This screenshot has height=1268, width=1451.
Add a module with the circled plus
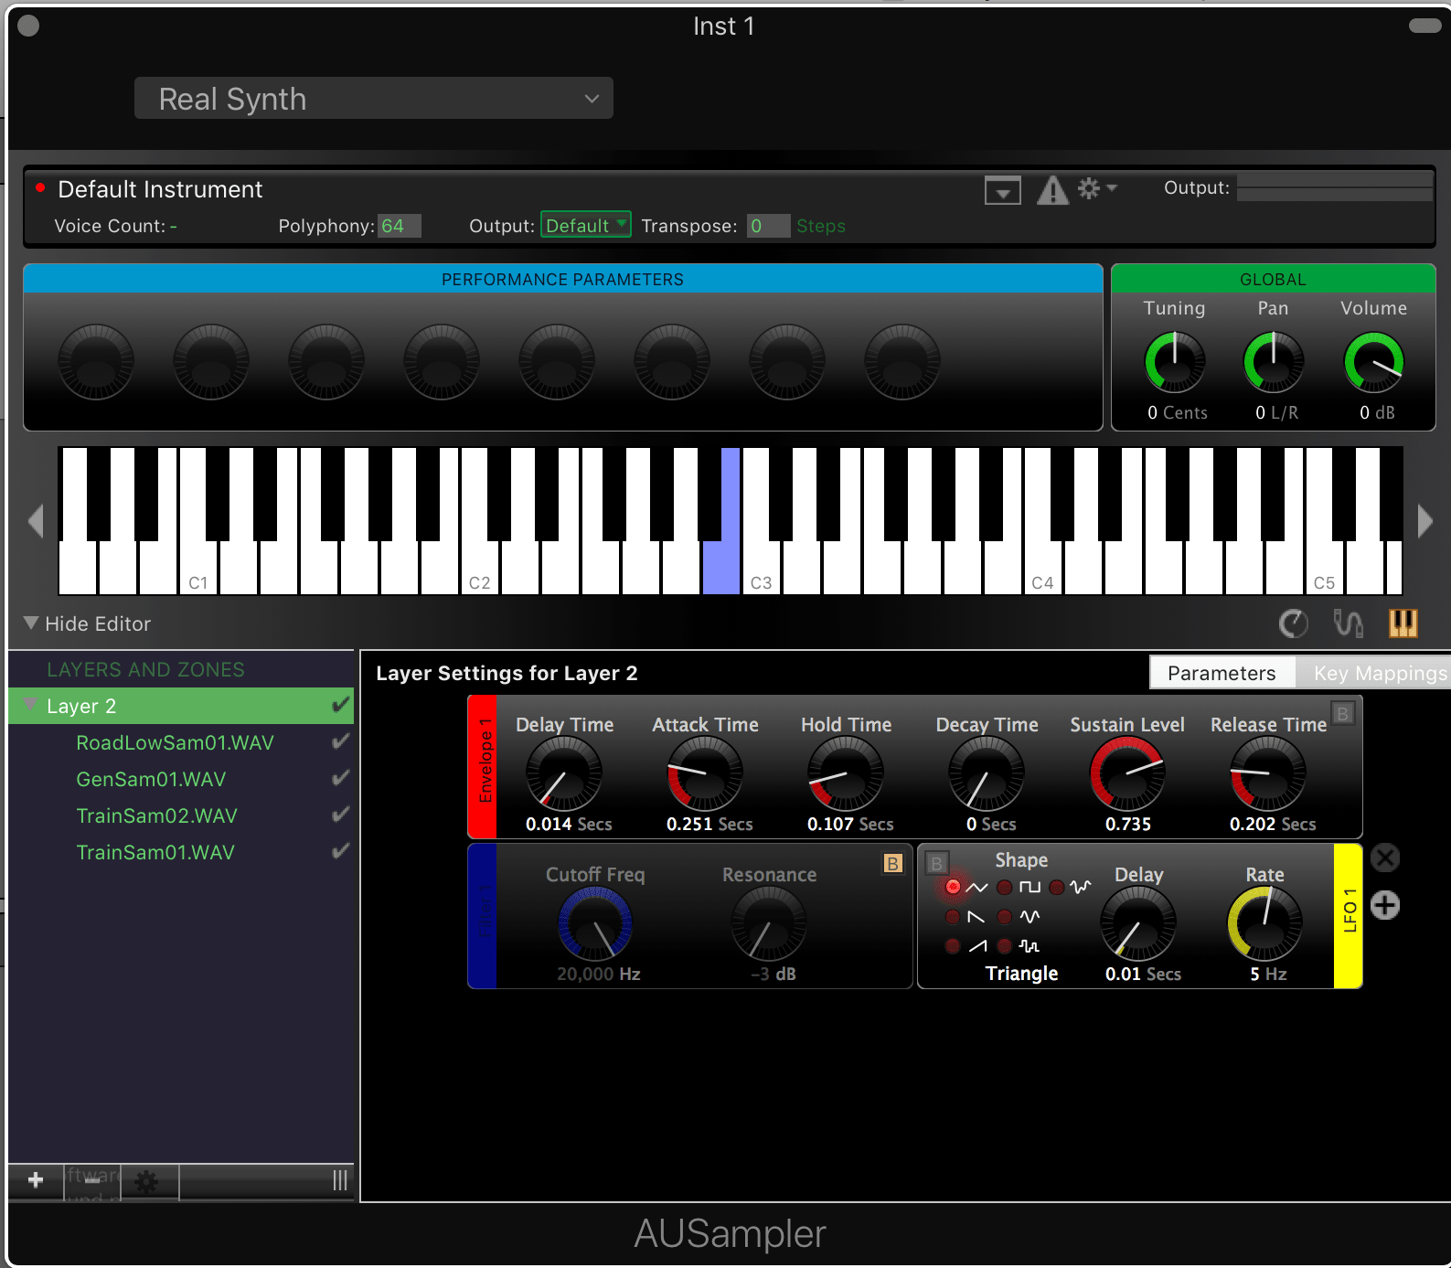[1385, 905]
